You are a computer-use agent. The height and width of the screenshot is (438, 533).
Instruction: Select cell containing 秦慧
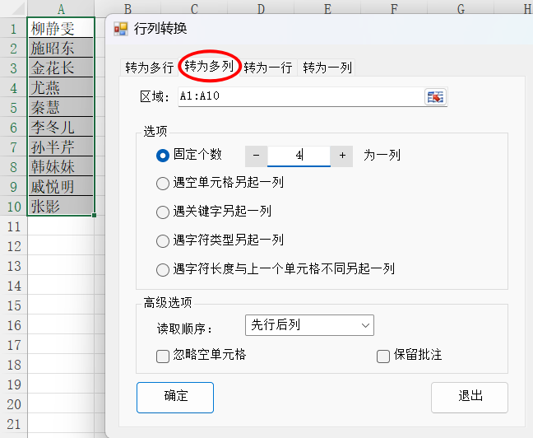(x=61, y=107)
